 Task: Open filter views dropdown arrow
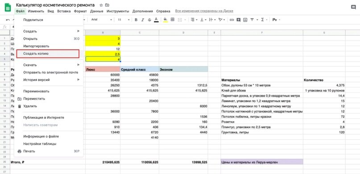[x=257, y=20]
